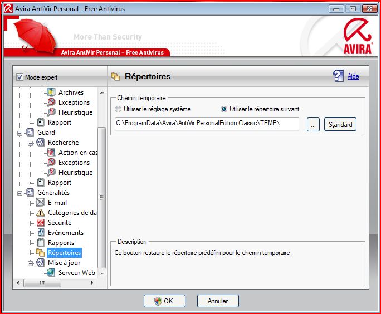The width and height of the screenshot is (381, 314).
Task: Click the Annuler button
Action: 218,301
